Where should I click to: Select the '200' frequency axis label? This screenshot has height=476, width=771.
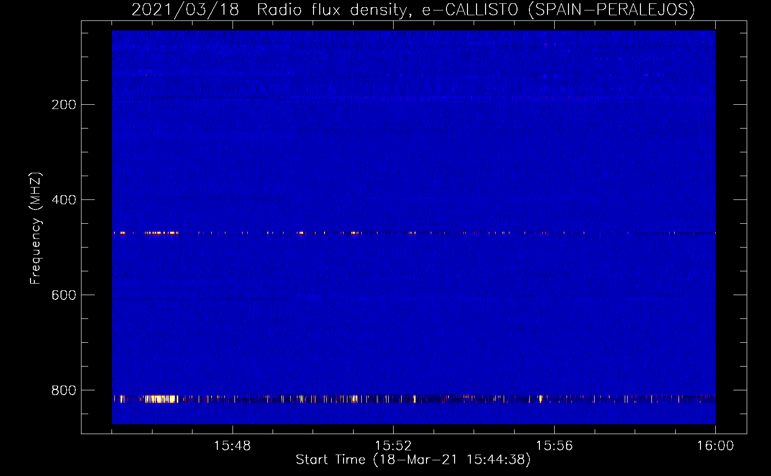63,105
